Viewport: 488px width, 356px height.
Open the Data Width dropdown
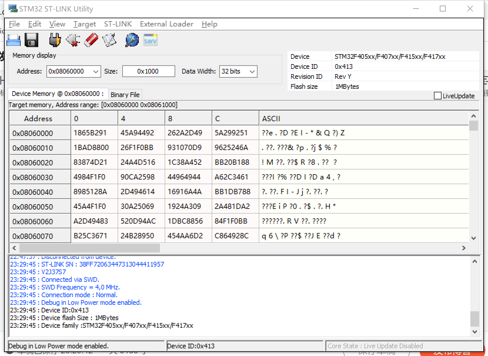(252, 71)
